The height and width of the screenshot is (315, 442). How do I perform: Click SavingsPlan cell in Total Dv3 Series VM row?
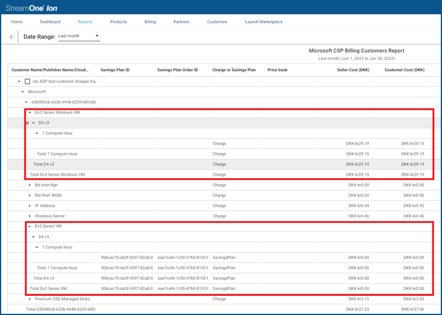pos(224,289)
